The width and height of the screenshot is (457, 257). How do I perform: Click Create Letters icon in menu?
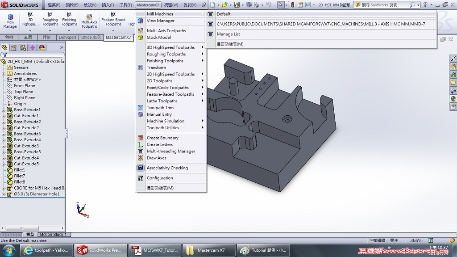coord(141,144)
